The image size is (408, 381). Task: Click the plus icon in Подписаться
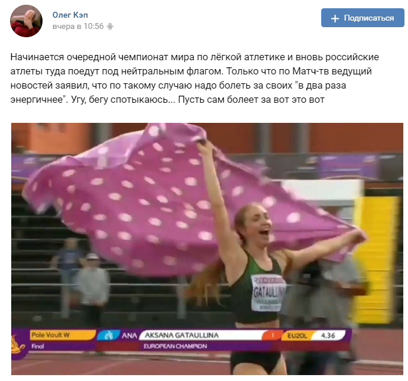click(335, 18)
